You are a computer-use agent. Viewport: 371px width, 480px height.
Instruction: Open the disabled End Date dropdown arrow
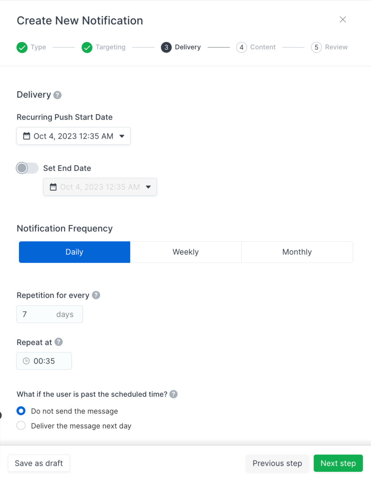coord(148,187)
